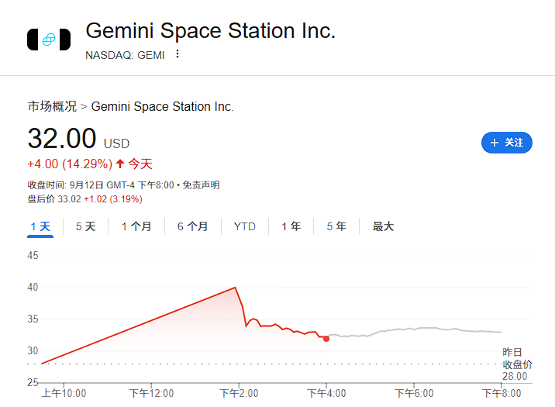The width and height of the screenshot is (555, 407).
Task: Click the red closing-price dot on chart
Action: [326, 339]
